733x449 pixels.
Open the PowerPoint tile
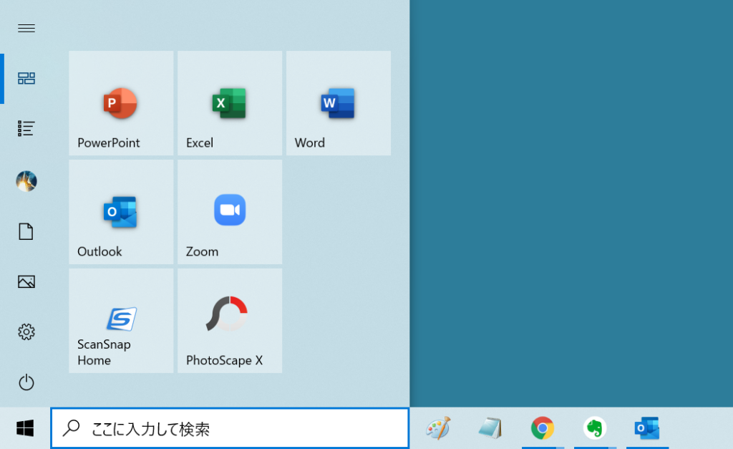tap(121, 103)
